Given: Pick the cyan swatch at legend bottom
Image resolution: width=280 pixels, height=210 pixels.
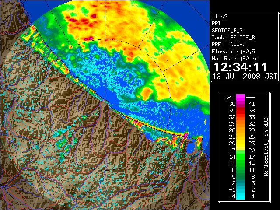Looking at the screenshot, I should [241, 196].
